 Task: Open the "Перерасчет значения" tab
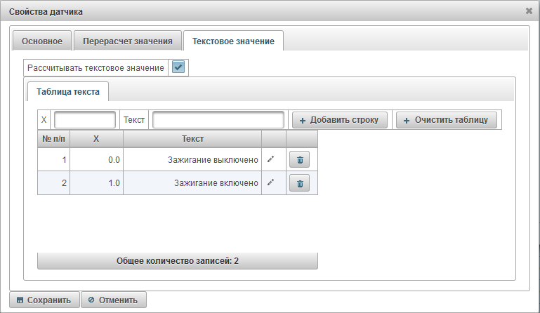(x=127, y=41)
